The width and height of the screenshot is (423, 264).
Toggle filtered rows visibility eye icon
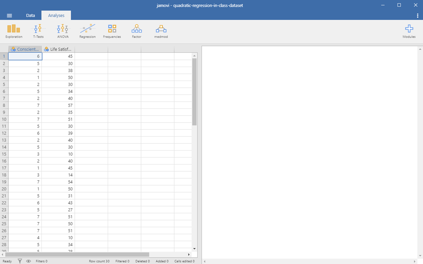(28, 261)
